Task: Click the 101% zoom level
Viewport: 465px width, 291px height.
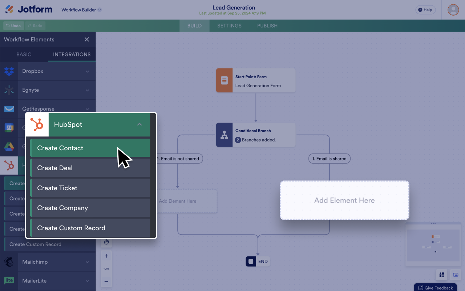Action: click(x=106, y=268)
